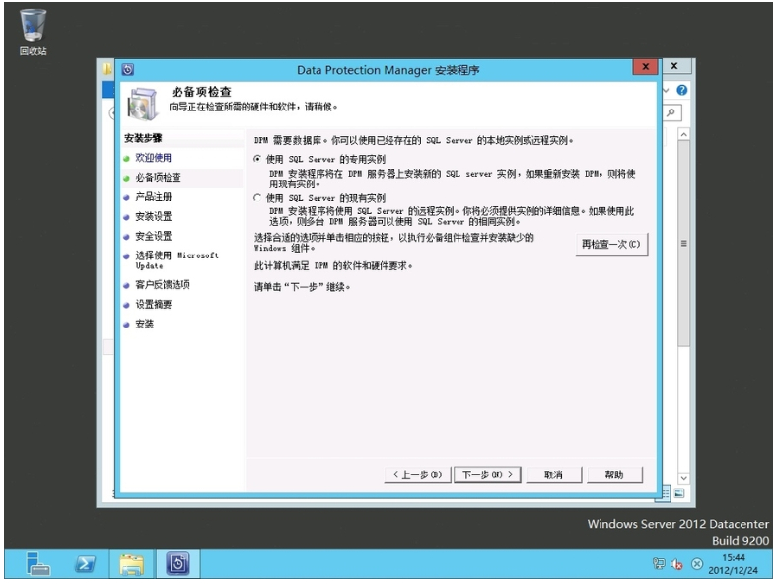Click the 必备项检查 page heading
The width and height of the screenshot is (777, 584).
201,92
